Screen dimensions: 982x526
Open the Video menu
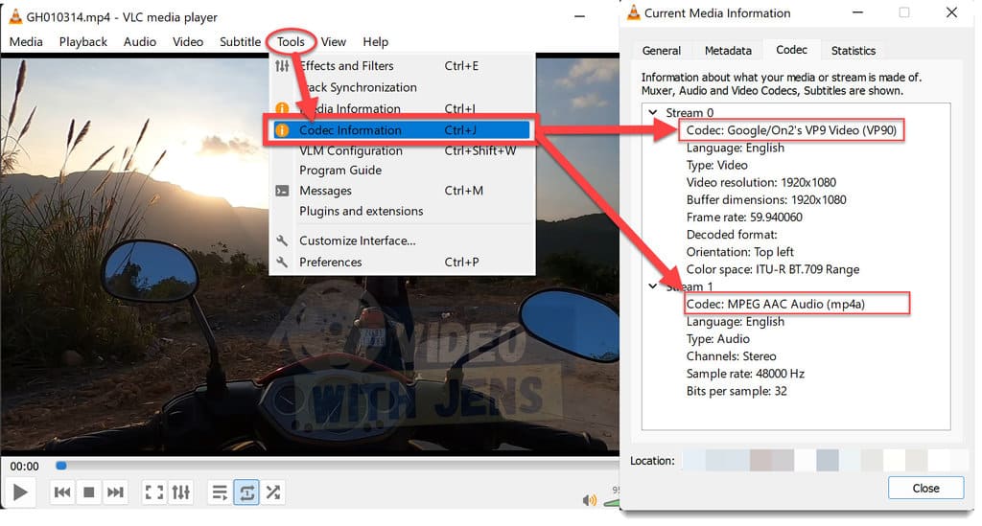click(x=188, y=42)
